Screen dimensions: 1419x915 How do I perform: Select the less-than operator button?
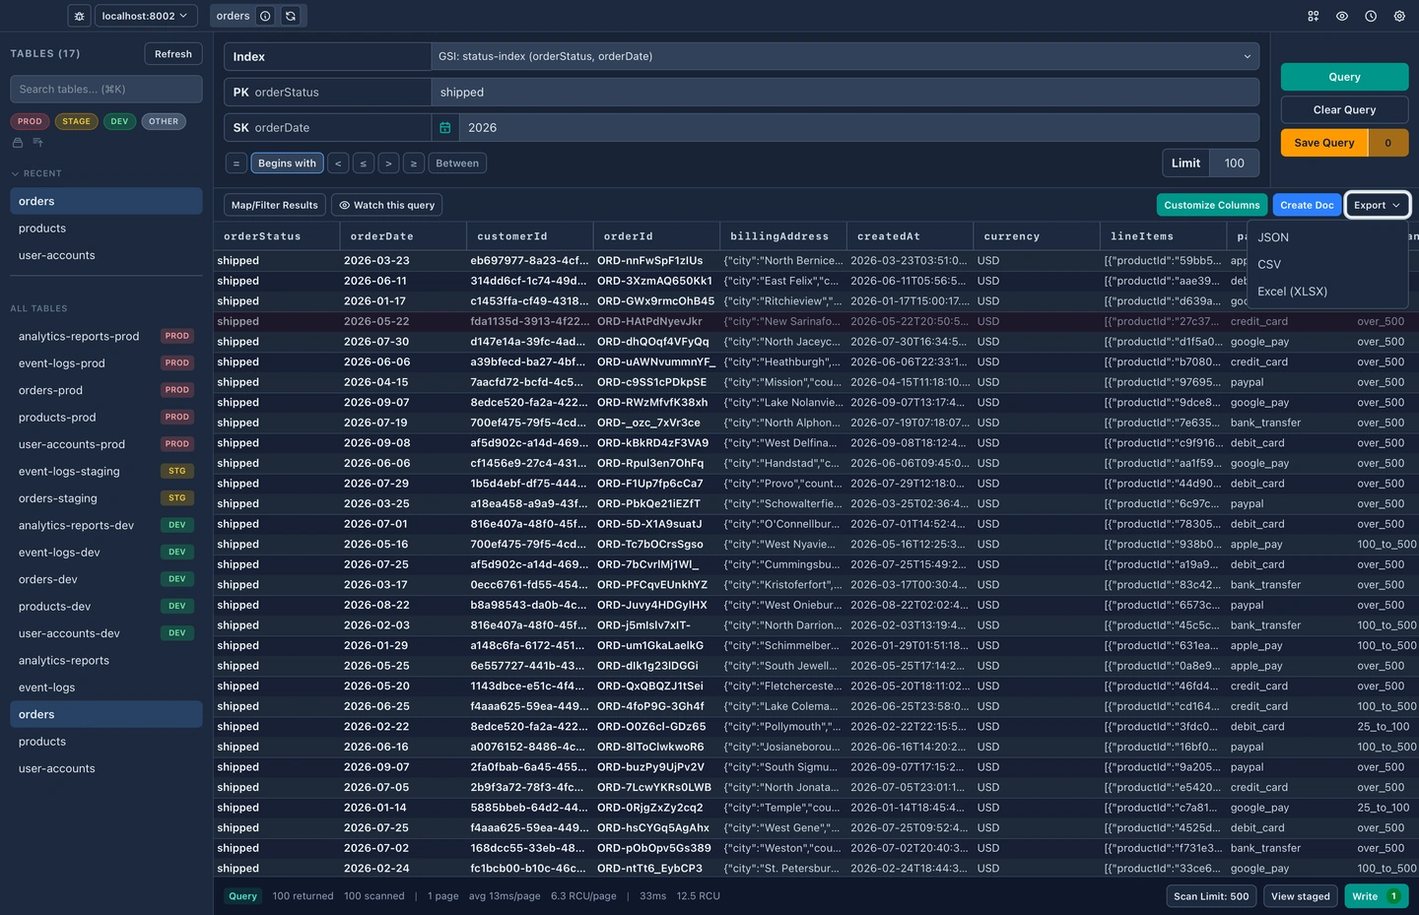click(x=338, y=163)
